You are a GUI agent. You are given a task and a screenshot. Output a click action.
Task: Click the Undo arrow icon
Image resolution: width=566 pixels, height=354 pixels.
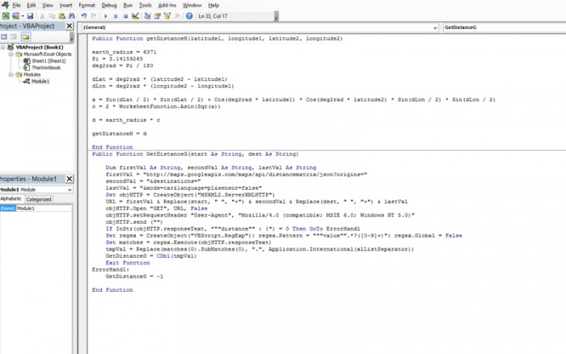83,15
